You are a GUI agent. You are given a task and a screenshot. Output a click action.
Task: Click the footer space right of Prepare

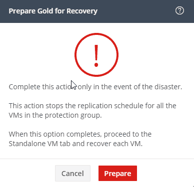(x=165, y=173)
